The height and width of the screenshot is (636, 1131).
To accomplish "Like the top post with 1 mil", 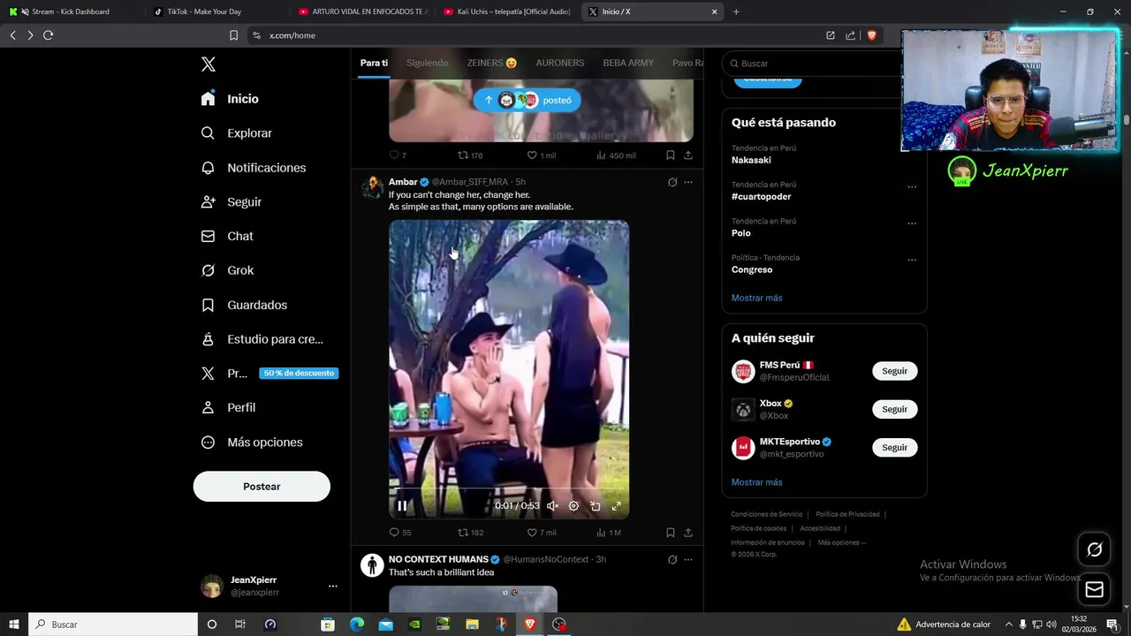I will [x=542, y=155].
